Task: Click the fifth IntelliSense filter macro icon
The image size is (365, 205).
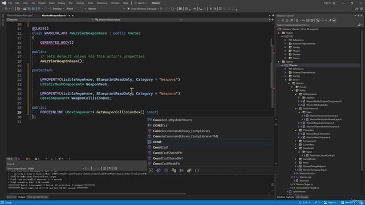Action: tap(181, 170)
